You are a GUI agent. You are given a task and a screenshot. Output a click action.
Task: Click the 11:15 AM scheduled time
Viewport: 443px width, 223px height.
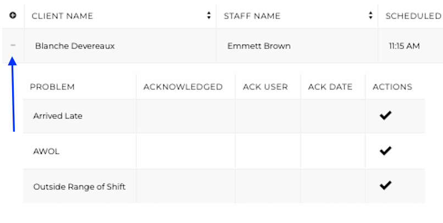[x=404, y=46]
